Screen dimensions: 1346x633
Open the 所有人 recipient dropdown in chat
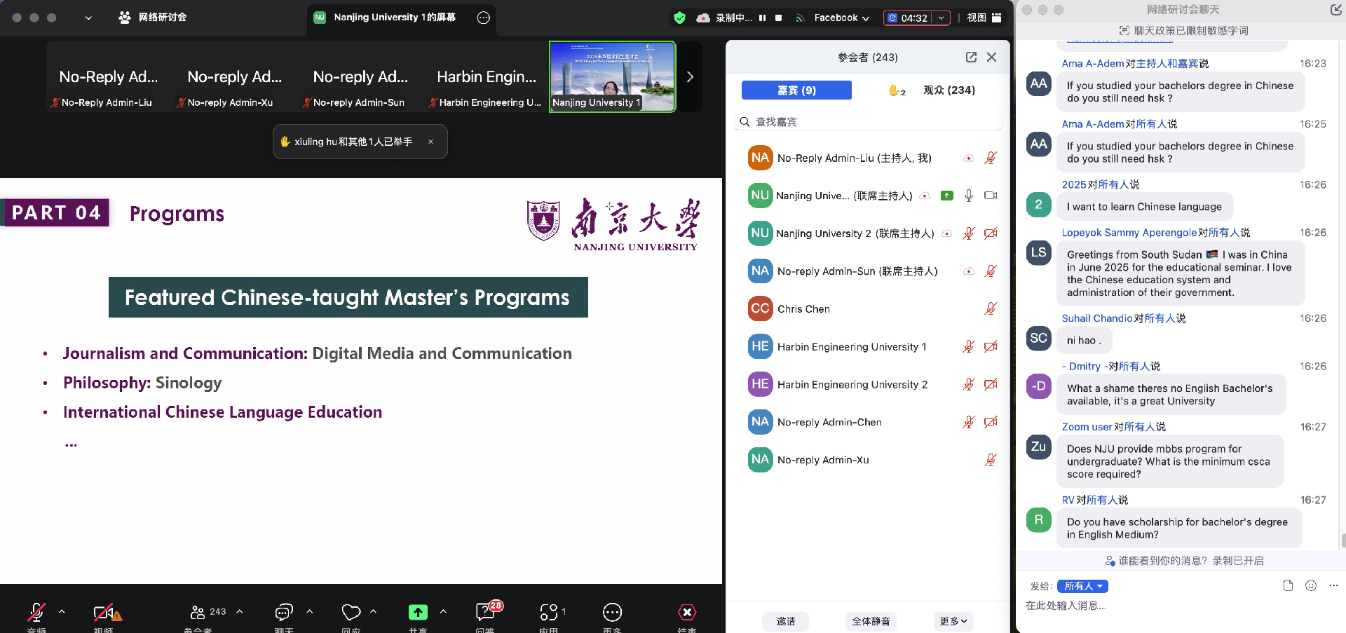(1082, 586)
